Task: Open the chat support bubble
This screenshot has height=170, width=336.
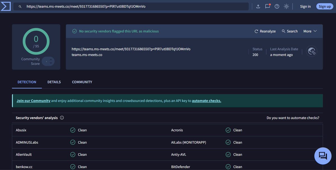Action: click(x=323, y=156)
